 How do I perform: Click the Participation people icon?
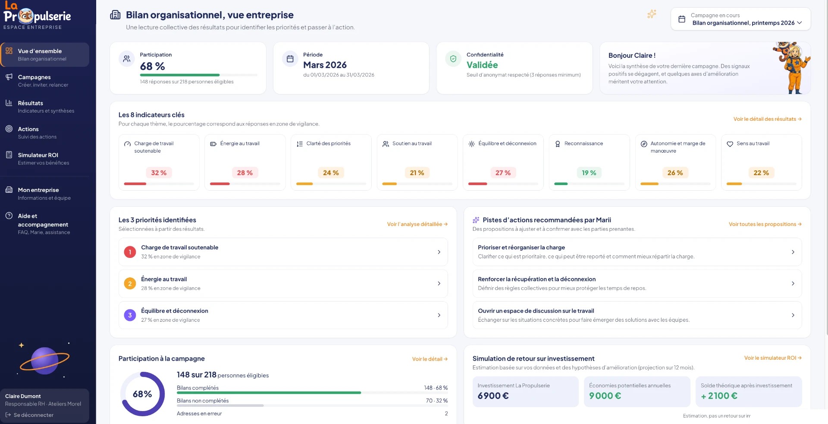click(127, 59)
